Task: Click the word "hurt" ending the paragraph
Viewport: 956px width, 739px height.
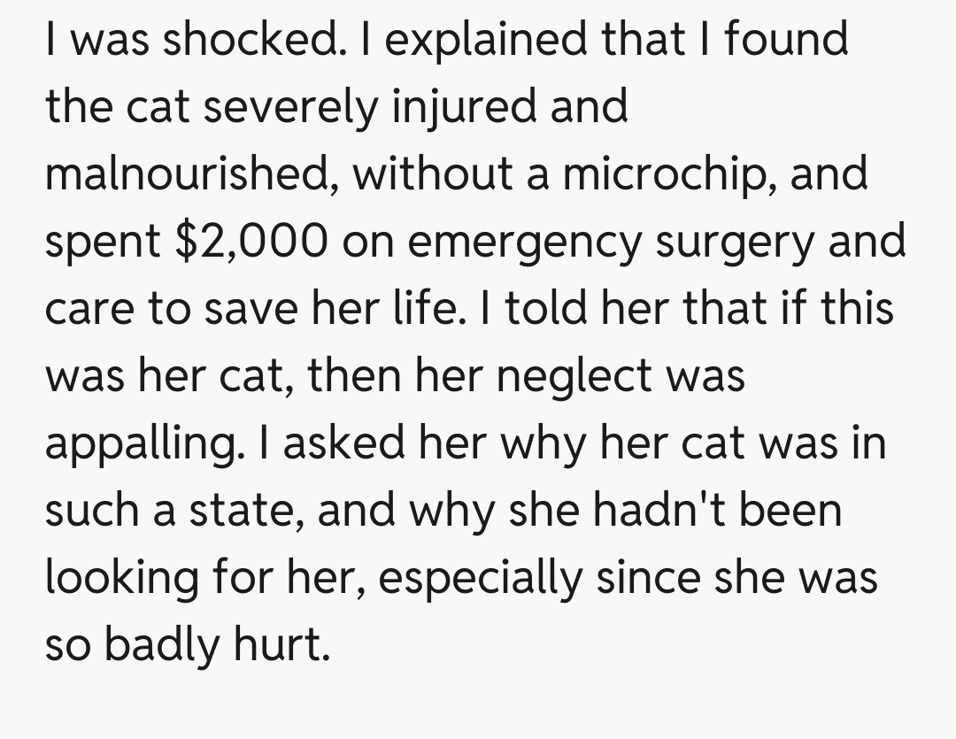Action: [x=285, y=645]
